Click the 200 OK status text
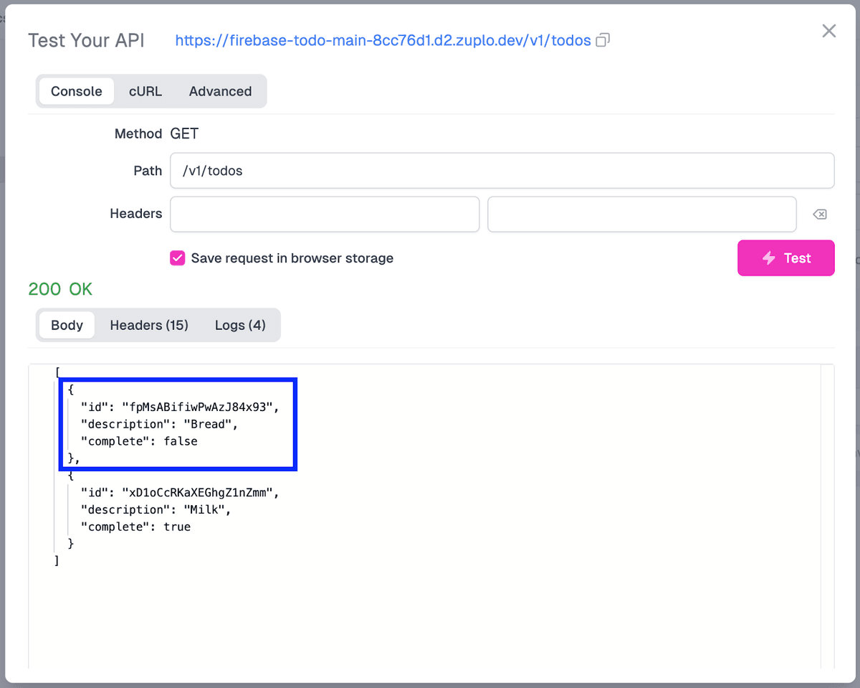 [x=60, y=289]
